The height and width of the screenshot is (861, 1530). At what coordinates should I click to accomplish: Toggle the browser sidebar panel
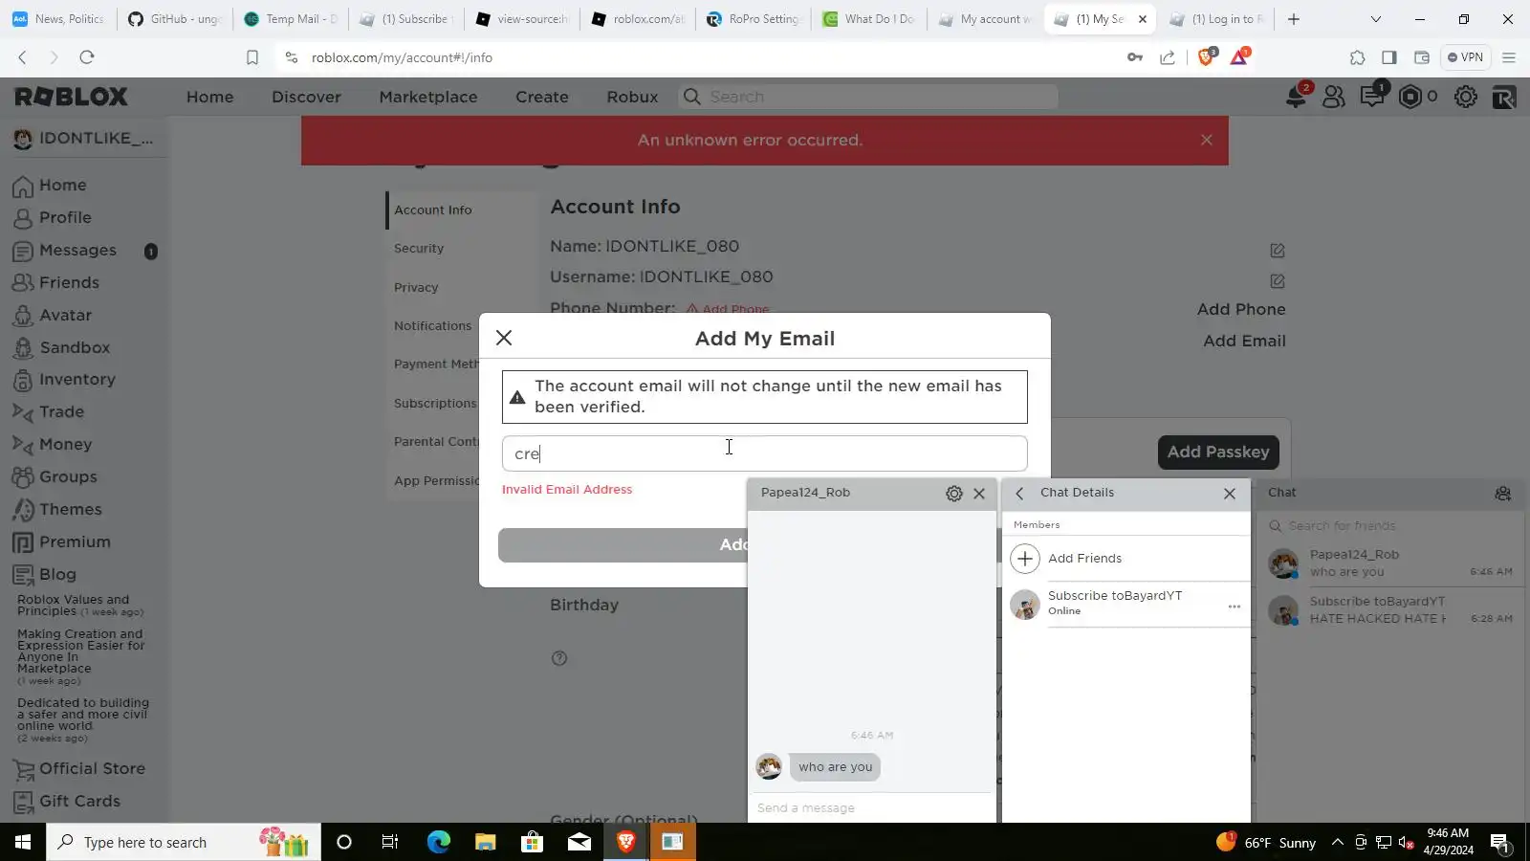(1389, 57)
